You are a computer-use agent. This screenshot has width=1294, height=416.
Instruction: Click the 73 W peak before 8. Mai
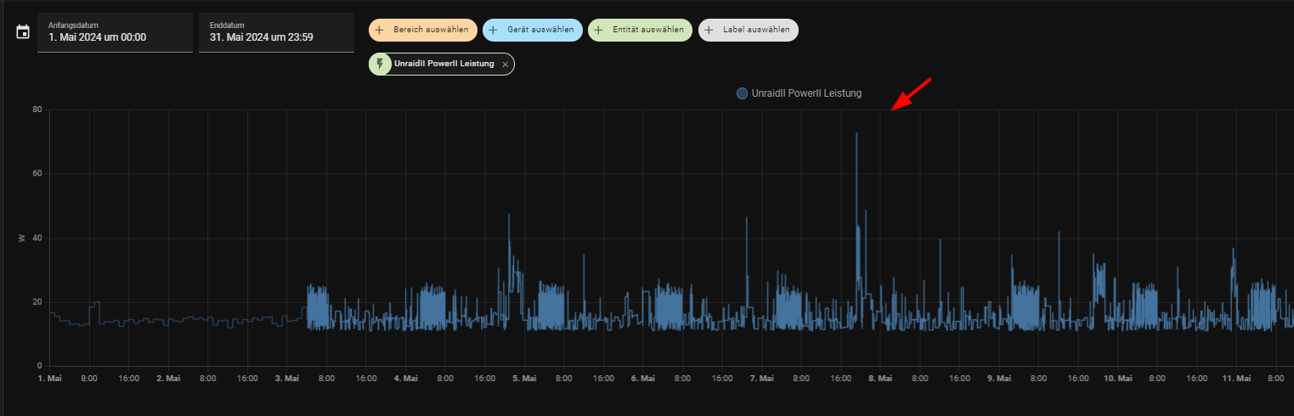pyautogui.click(x=856, y=134)
